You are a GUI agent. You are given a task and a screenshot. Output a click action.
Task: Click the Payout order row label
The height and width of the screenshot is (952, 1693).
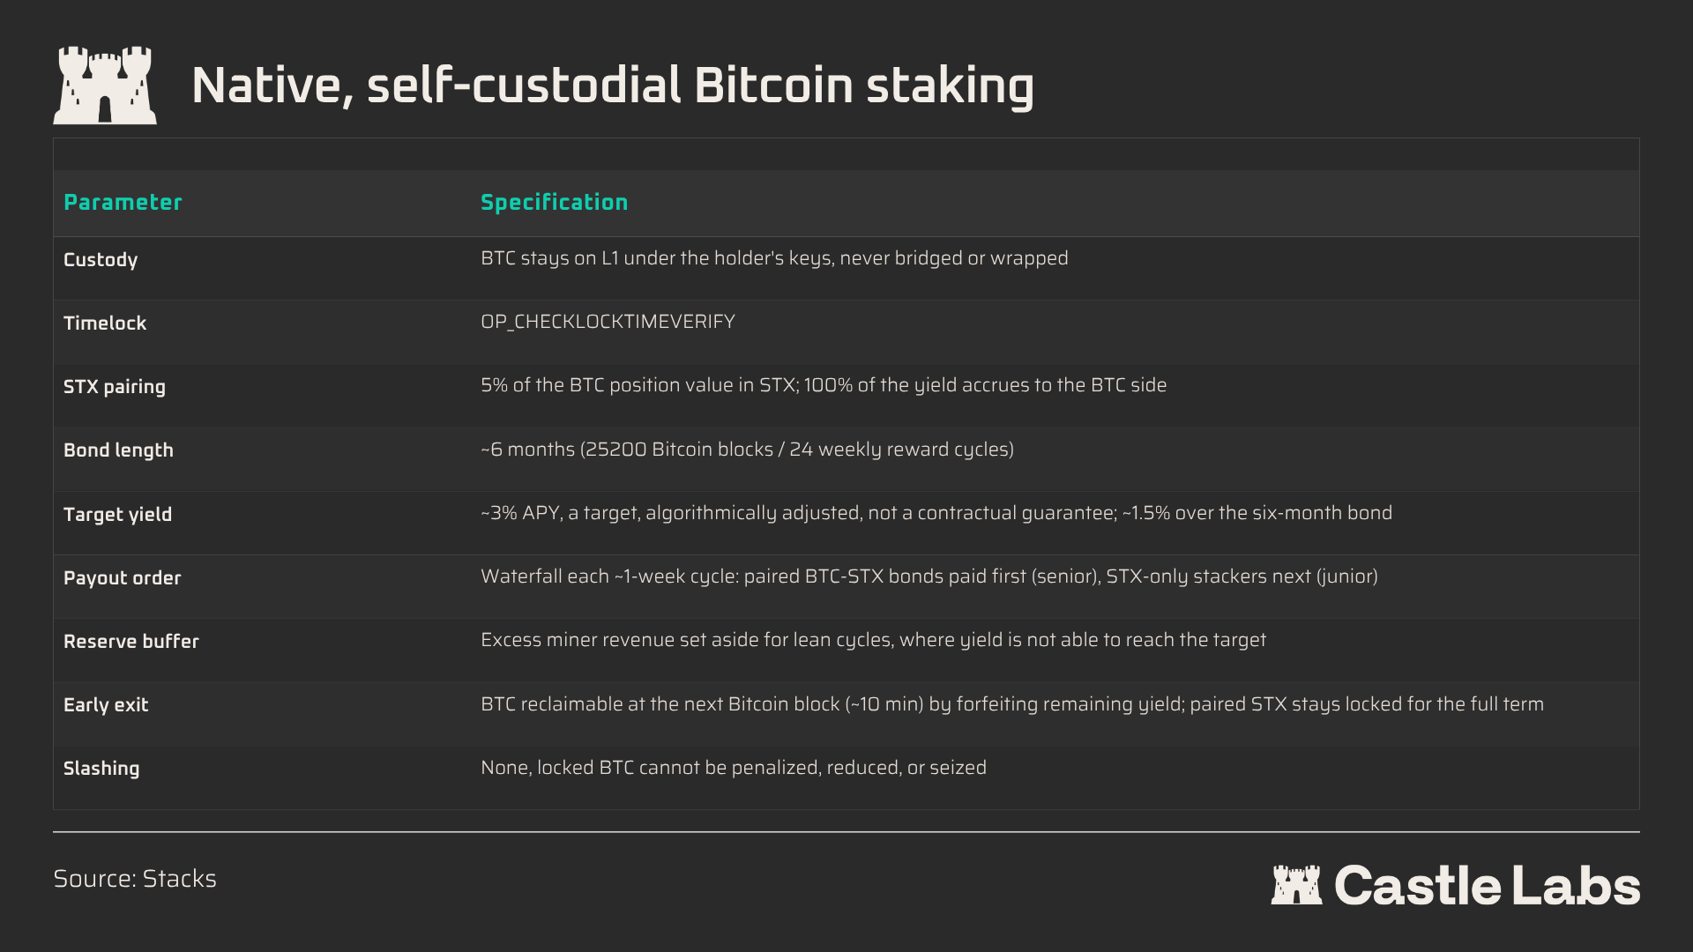[x=122, y=578]
